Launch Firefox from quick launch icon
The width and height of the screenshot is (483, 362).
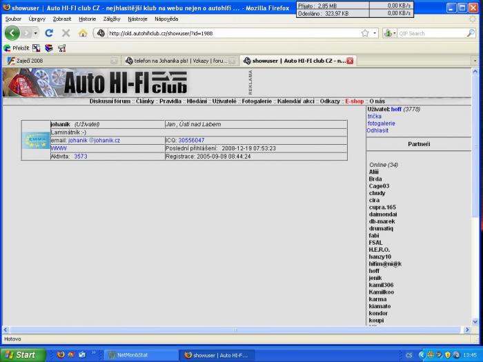[x=61, y=355]
